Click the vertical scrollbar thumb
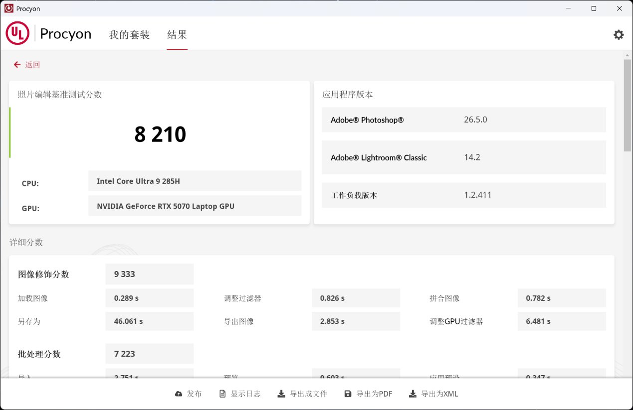 point(627,105)
